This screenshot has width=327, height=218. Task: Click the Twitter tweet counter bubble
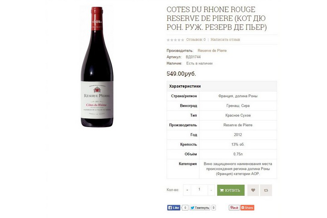[x=213, y=208]
